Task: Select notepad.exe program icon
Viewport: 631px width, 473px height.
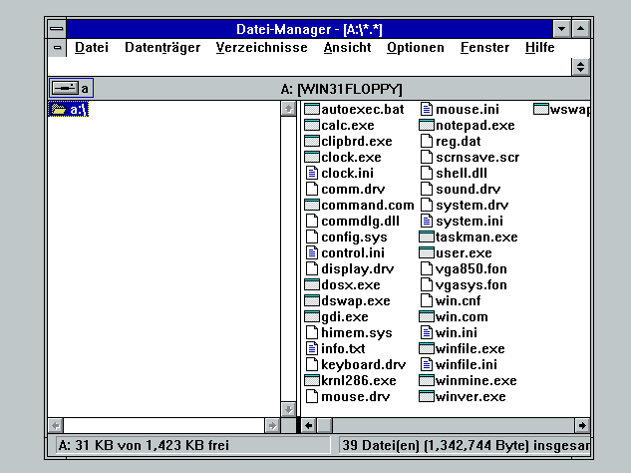Action: [427, 126]
